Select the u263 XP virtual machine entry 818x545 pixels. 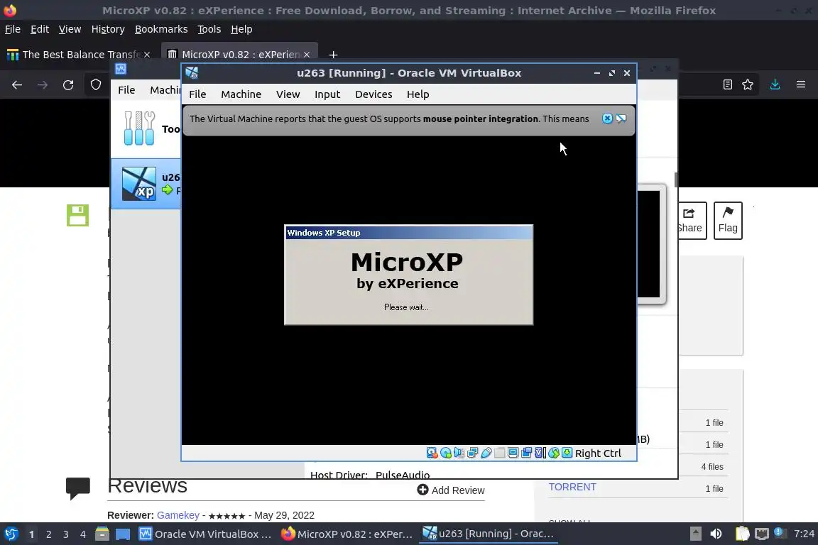(146, 184)
